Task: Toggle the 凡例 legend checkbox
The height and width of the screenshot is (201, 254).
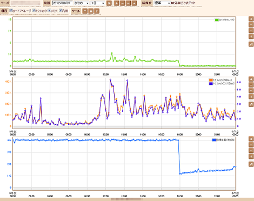Action: coord(61,10)
